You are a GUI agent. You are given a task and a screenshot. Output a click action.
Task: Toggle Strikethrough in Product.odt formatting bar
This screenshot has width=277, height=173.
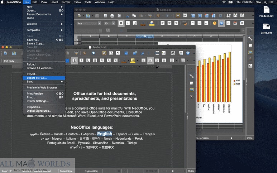95,61
